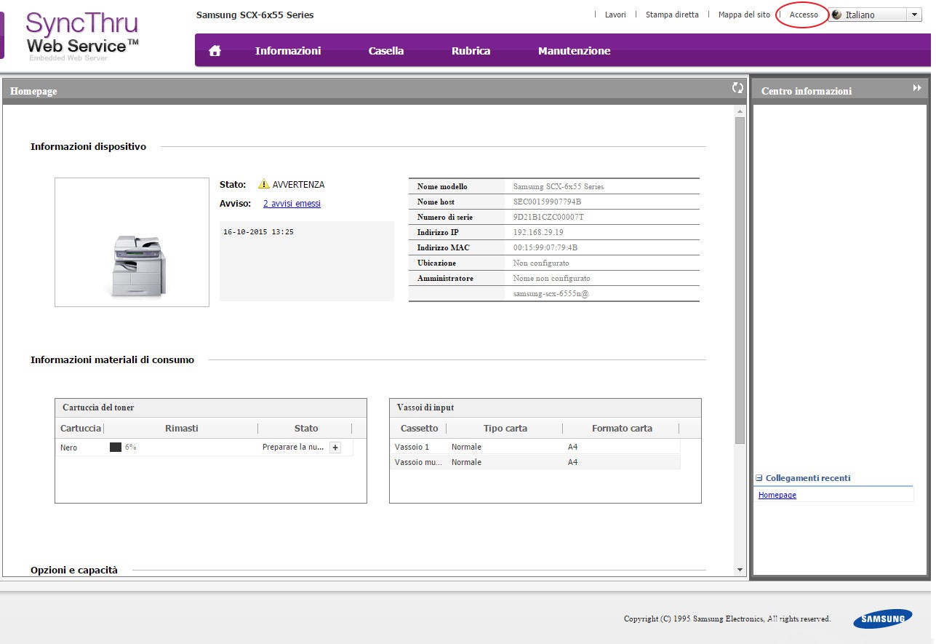Open Stampa diretta link

pos(672,15)
